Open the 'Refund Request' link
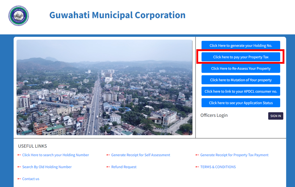The width and height of the screenshot is (295, 187). click(124, 167)
